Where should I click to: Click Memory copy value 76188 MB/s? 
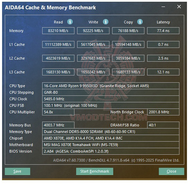click(128, 31)
